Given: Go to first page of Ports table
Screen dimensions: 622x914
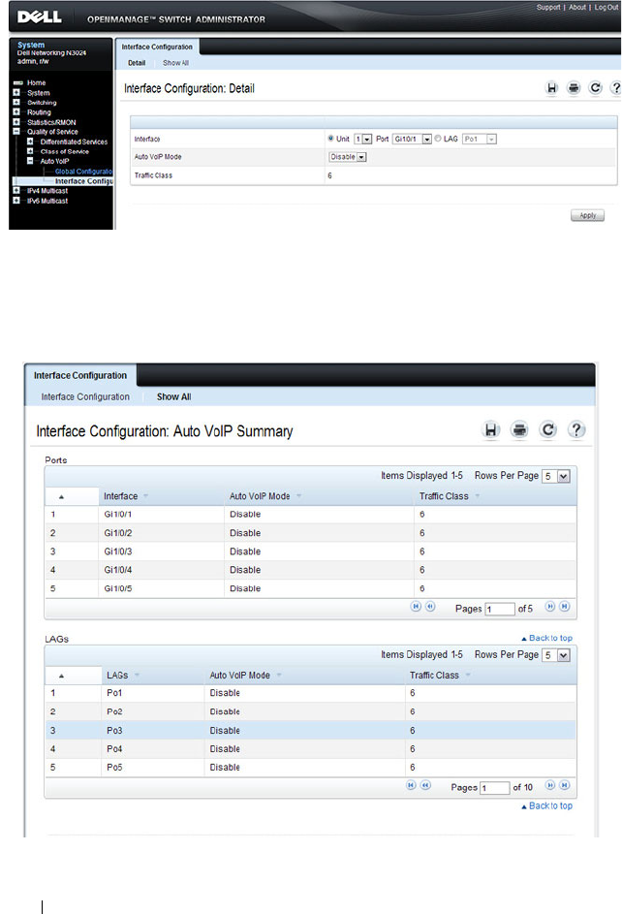Looking at the screenshot, I should point(416,606).
